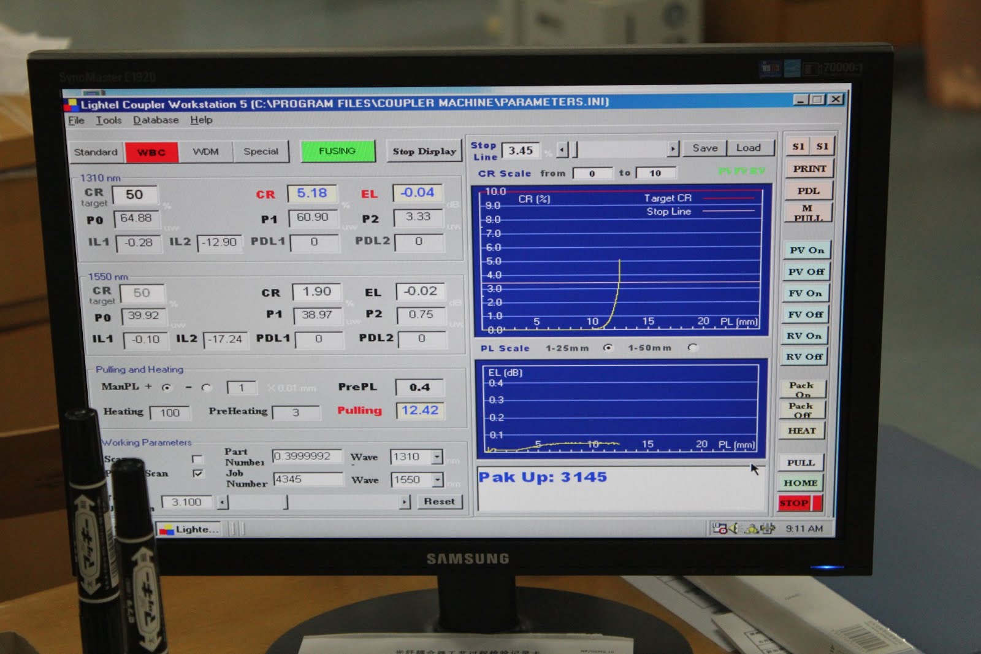Click the PULL button
Screen dimensions: 981x654
click(x=801, y=463)
